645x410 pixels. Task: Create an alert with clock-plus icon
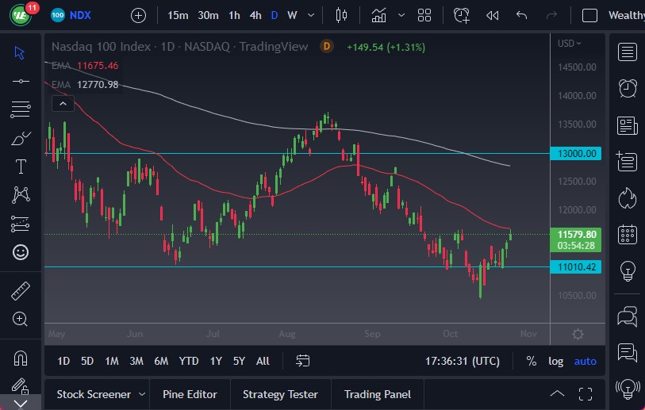(x=462, y=16)
